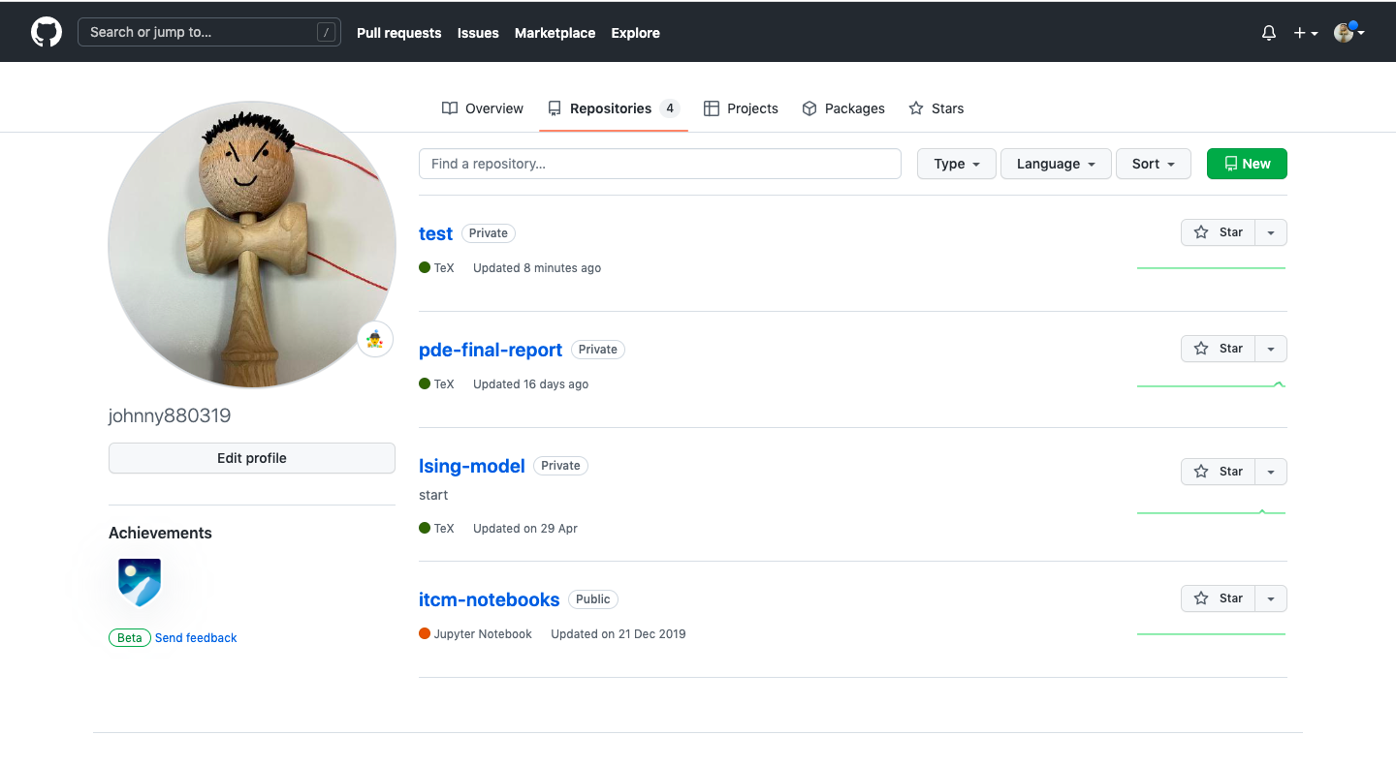Click the grid icon on the Projects tab
Image resolution: width=1396 pixels, height=766 pixels.
[x=712, y=107]
